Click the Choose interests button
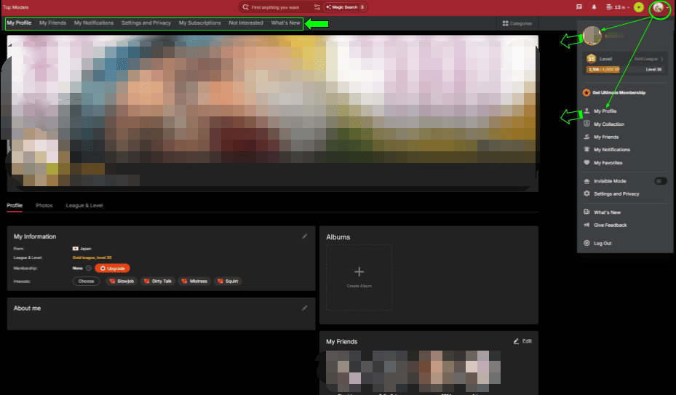The width and height of the screenshot is (676, 395). pos(86,282)
